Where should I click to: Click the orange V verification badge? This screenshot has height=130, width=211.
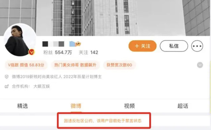pos(32,52)
